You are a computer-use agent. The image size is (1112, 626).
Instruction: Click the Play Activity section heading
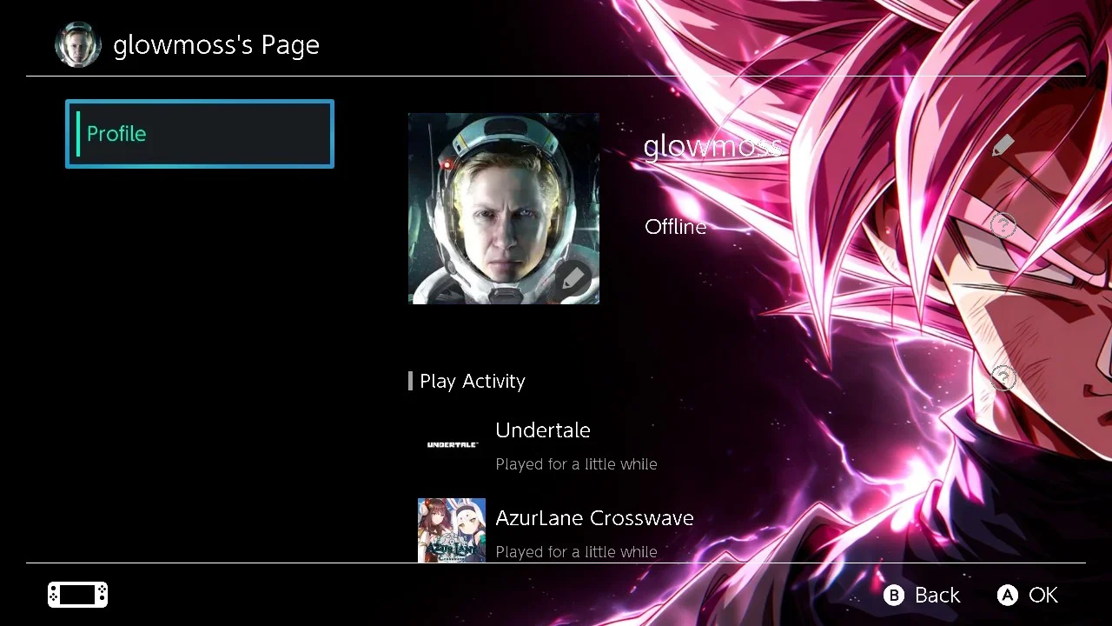point(472,381)
